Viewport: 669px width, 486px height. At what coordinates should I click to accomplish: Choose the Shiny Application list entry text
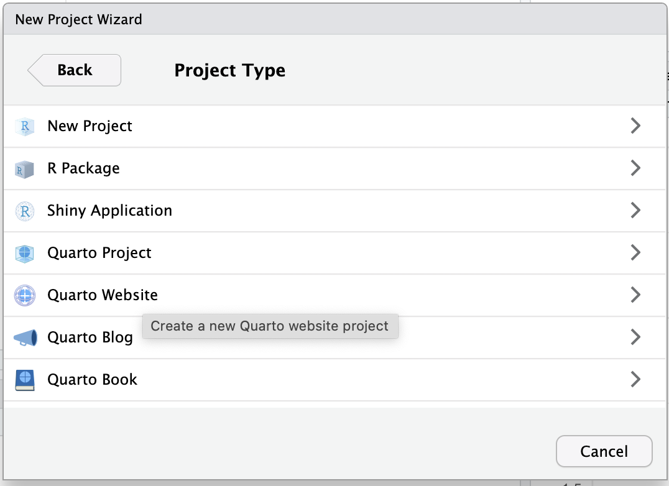click(x=109, y=211)
